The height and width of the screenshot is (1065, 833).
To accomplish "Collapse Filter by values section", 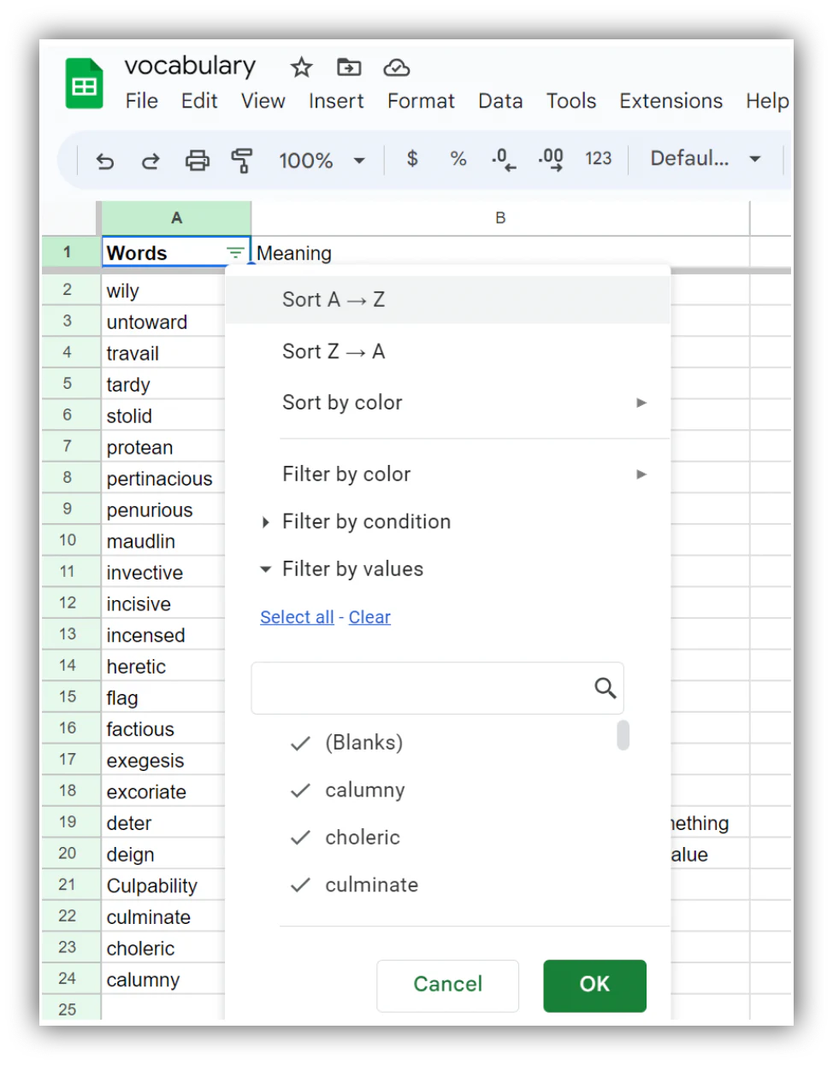I will pos(341,569).
